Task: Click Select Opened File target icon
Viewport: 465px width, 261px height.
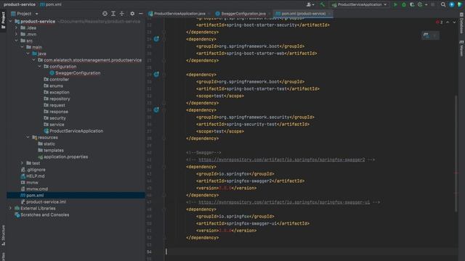Action: [105, 14]
